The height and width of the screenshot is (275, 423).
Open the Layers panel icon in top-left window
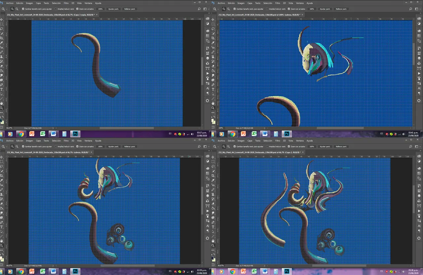208,58
